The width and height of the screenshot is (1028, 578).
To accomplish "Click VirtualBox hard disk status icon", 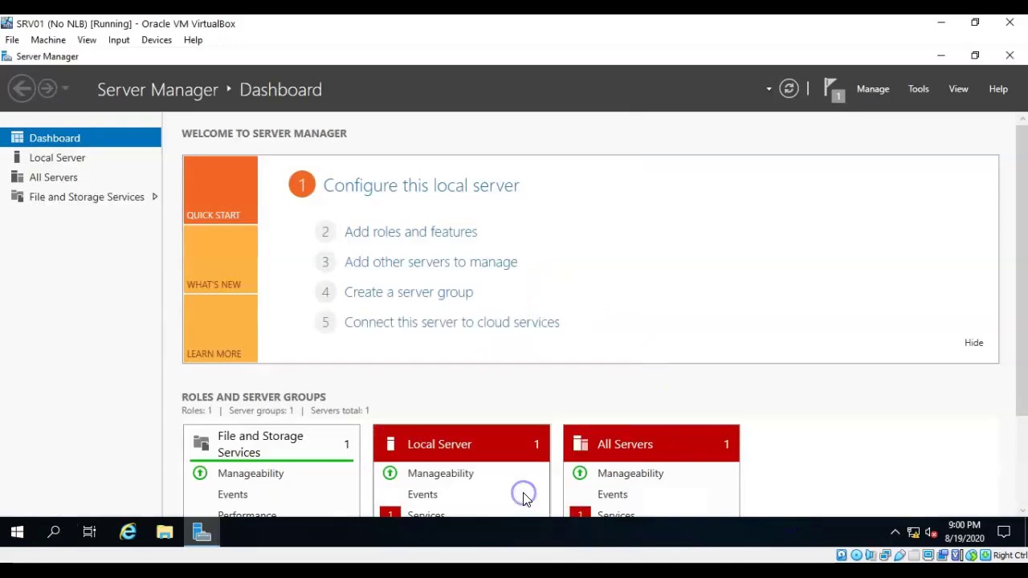I will pos(842,556).
